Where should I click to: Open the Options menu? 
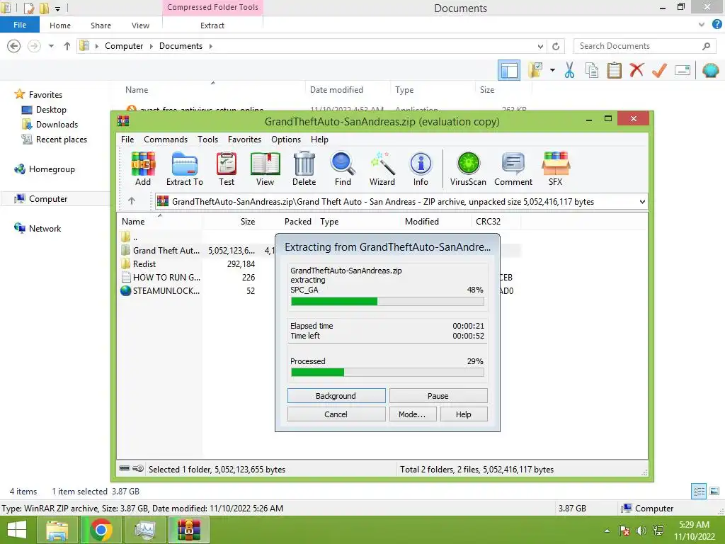(286, 140)
